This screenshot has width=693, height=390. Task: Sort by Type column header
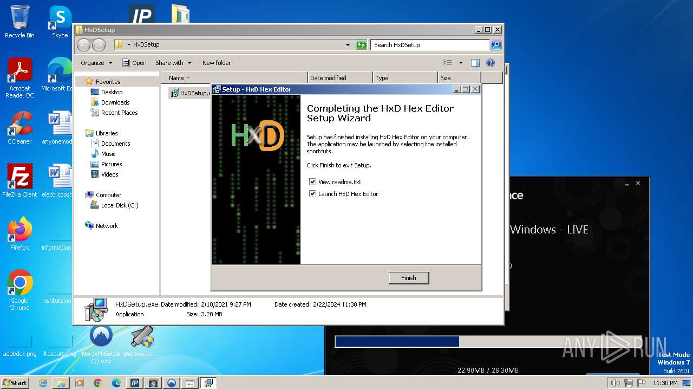pyautogui.click(x=405, y=78)
